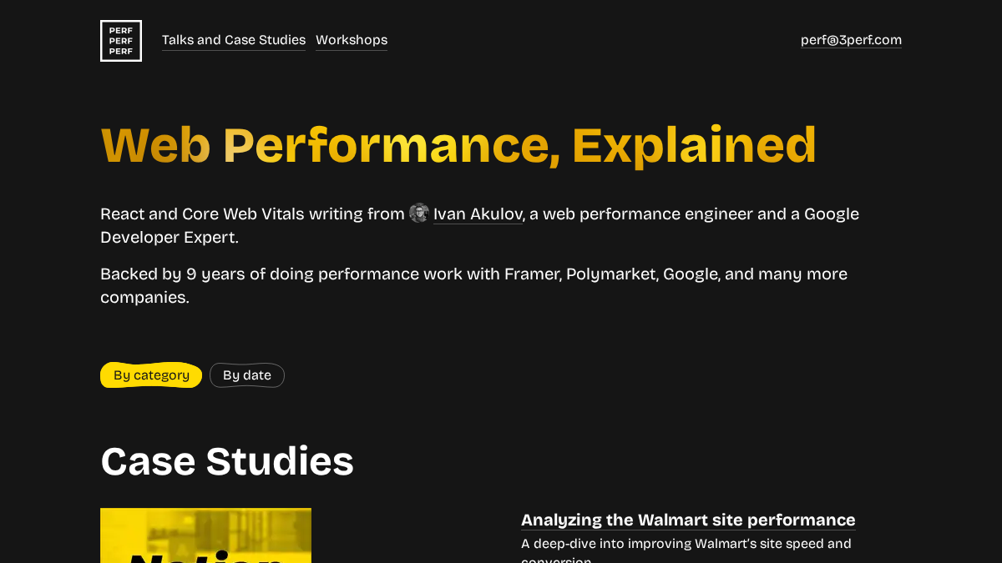Click the React and Core Web Vitals intro paragraph

[479, 225]
